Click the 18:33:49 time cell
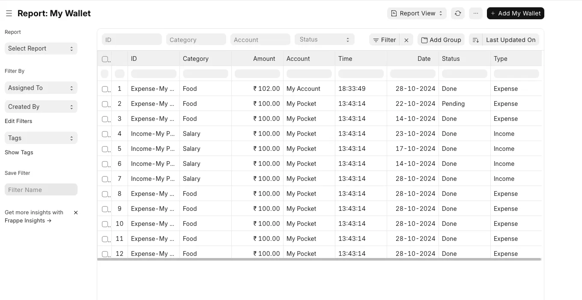 (x=361, y=89)
